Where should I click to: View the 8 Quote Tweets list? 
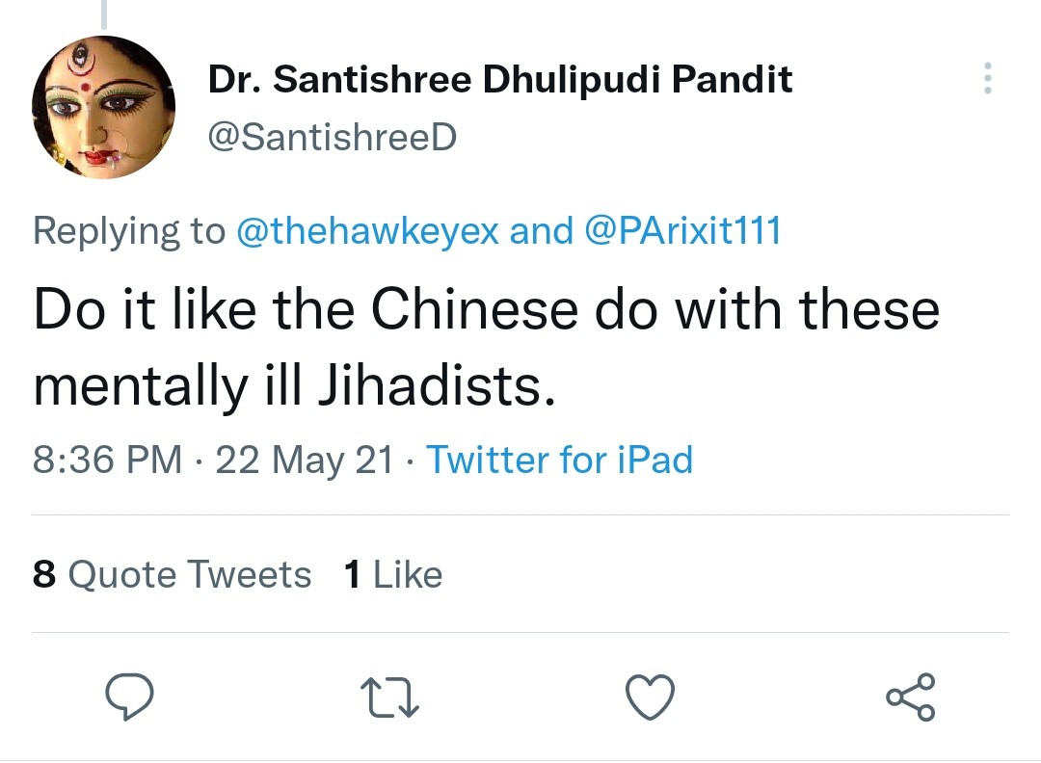[x=172, y=575]
